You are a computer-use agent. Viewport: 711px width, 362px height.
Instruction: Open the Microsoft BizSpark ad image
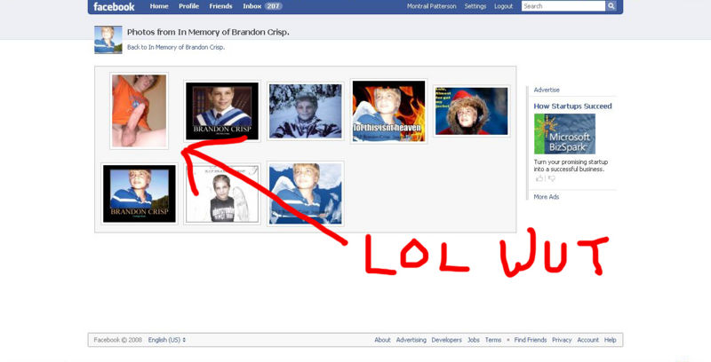564,134
